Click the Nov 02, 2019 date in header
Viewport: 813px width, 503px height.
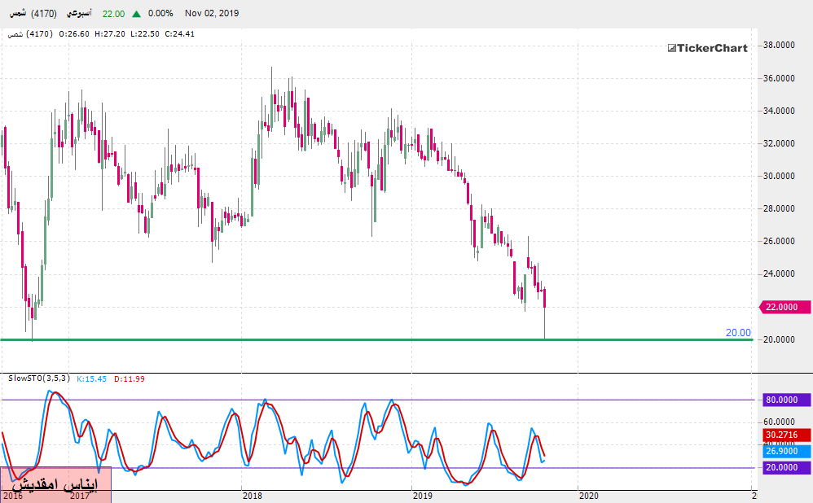(x=211, y=14)
